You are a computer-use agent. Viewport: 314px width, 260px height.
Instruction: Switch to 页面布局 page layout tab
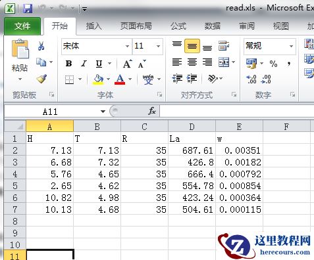(x=136, y=26)
